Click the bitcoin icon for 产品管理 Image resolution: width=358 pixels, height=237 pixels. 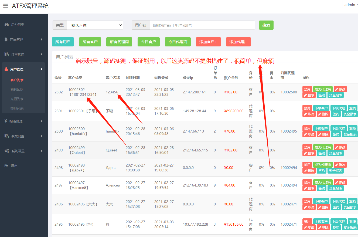click(x=6, y=39)
